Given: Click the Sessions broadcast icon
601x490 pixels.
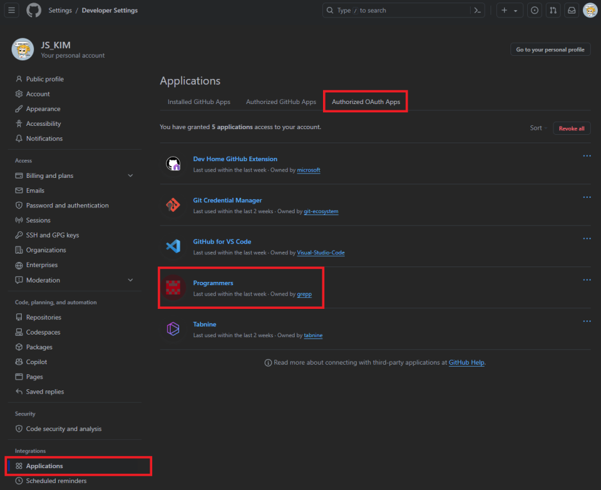Looking at the screenshot, I should [x=19, y=220].
